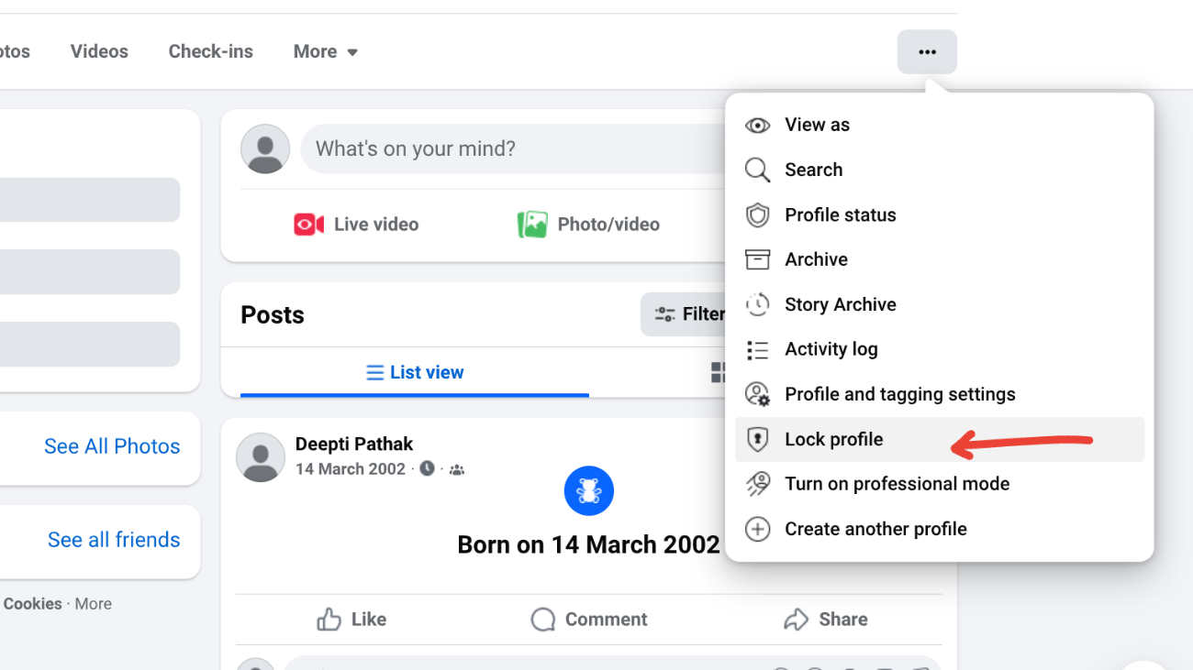Start a Live video
Viewport: 1193px width, 670px height.
[356, 224]
